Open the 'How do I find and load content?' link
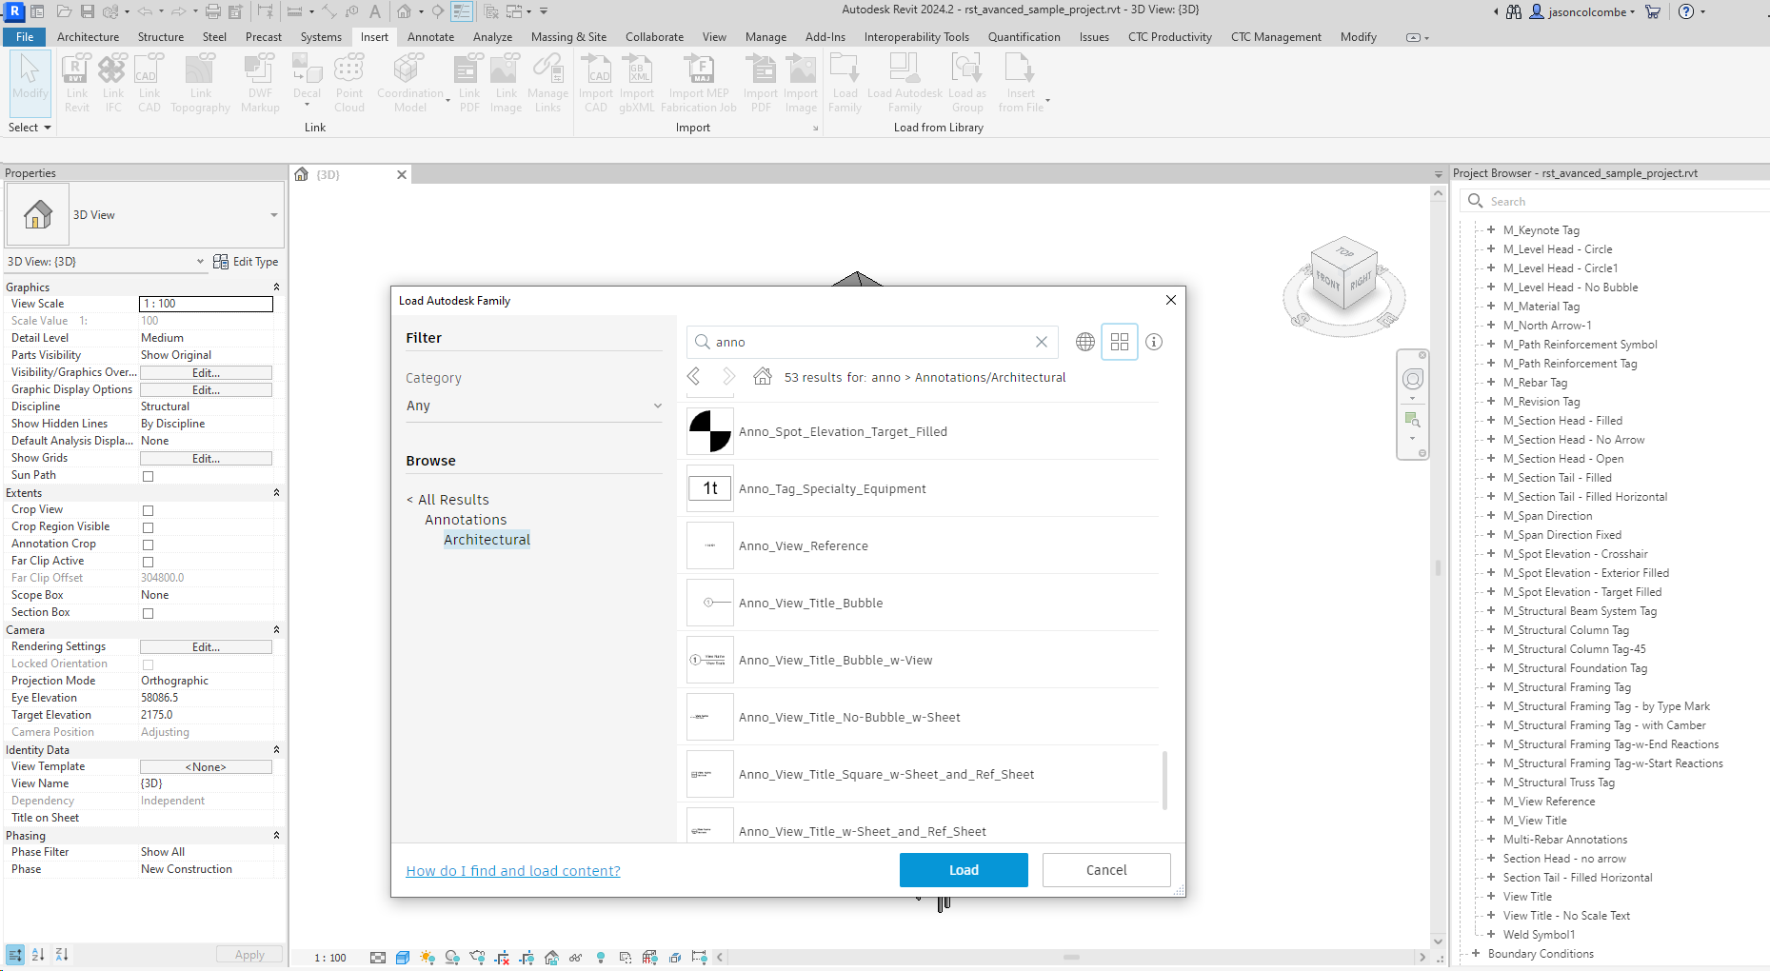The height and width of the screenshot is (971, 1770). (512, 870)
